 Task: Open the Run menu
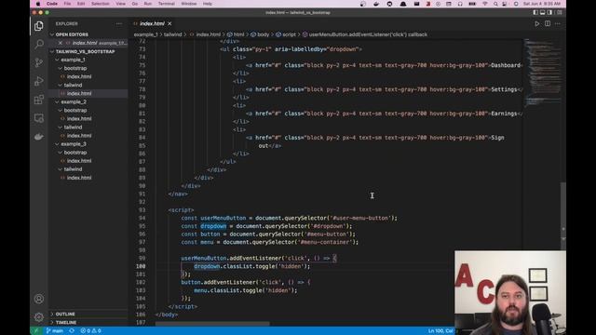148,4
